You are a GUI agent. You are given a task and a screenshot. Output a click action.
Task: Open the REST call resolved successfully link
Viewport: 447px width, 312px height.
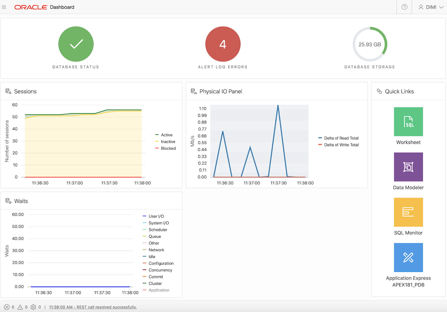click(93, 307)
